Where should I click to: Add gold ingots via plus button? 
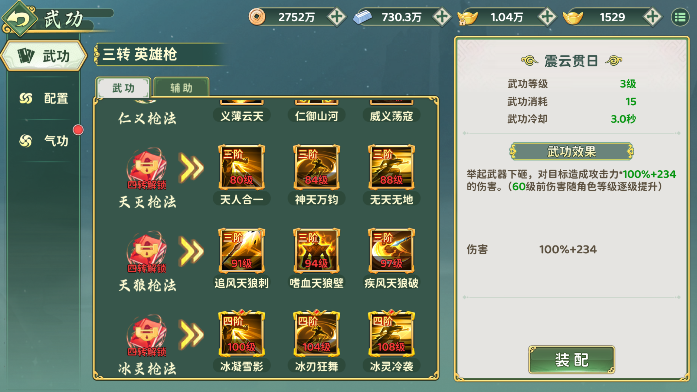[652, 17]
